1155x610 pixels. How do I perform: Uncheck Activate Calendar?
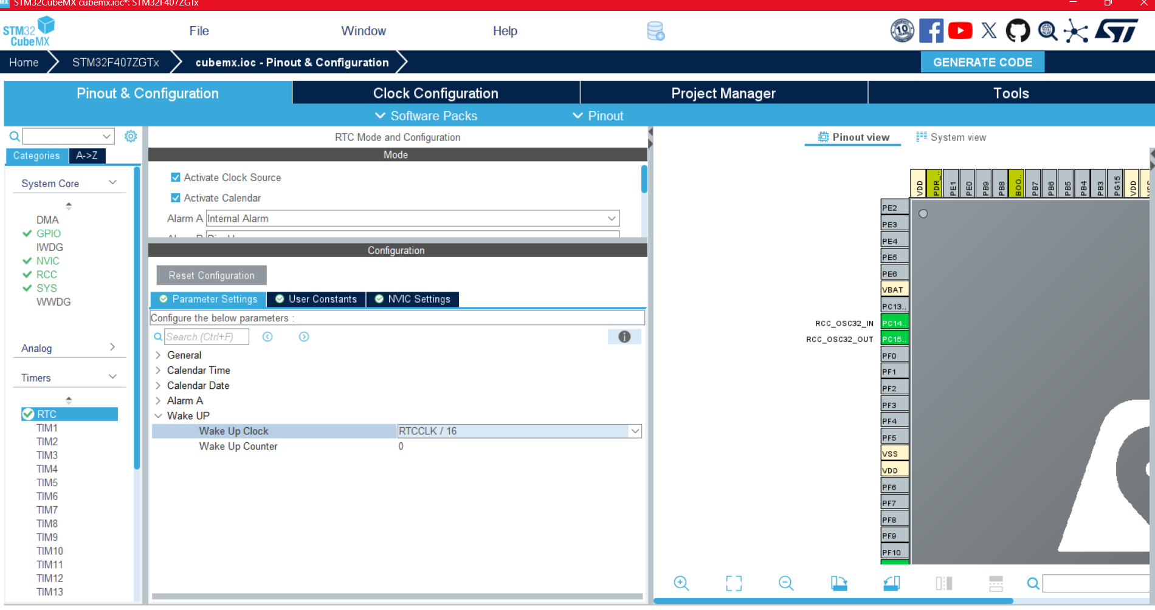pyautogui.click(x=176, y=198)
